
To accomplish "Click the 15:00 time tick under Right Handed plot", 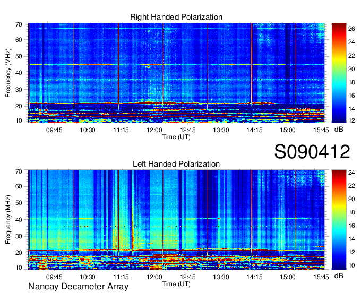I will (x=288, y=130).
